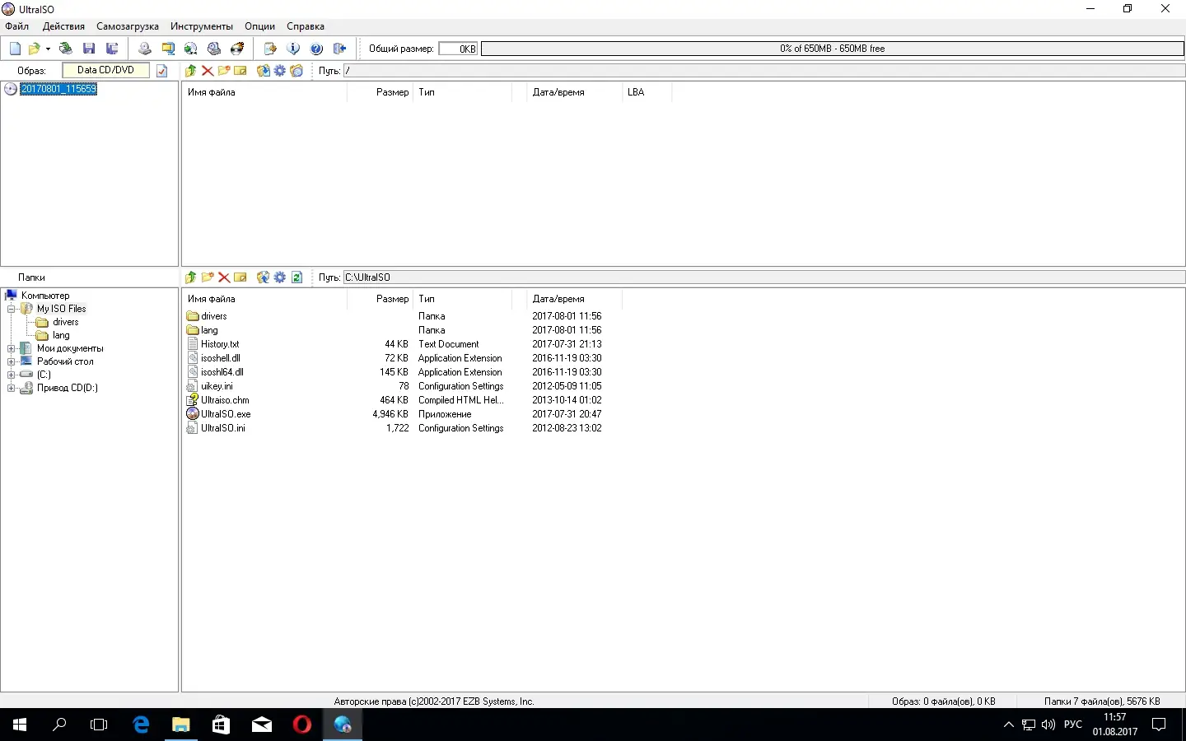
Task: Click New Folder icon in local pane toolbar
Action: click(208, 277)
